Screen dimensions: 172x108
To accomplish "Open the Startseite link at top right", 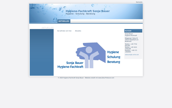I will 139,2.
